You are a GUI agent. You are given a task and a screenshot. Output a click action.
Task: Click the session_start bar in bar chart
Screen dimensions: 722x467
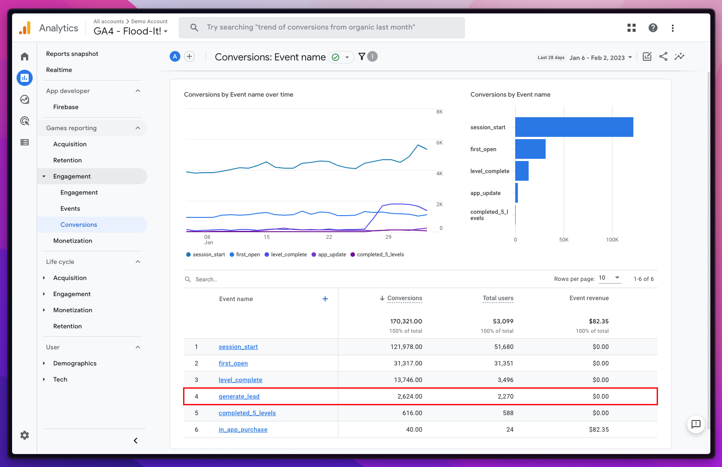coord(574,127)
